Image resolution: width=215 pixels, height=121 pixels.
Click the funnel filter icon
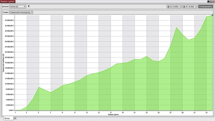coord(29,6)
